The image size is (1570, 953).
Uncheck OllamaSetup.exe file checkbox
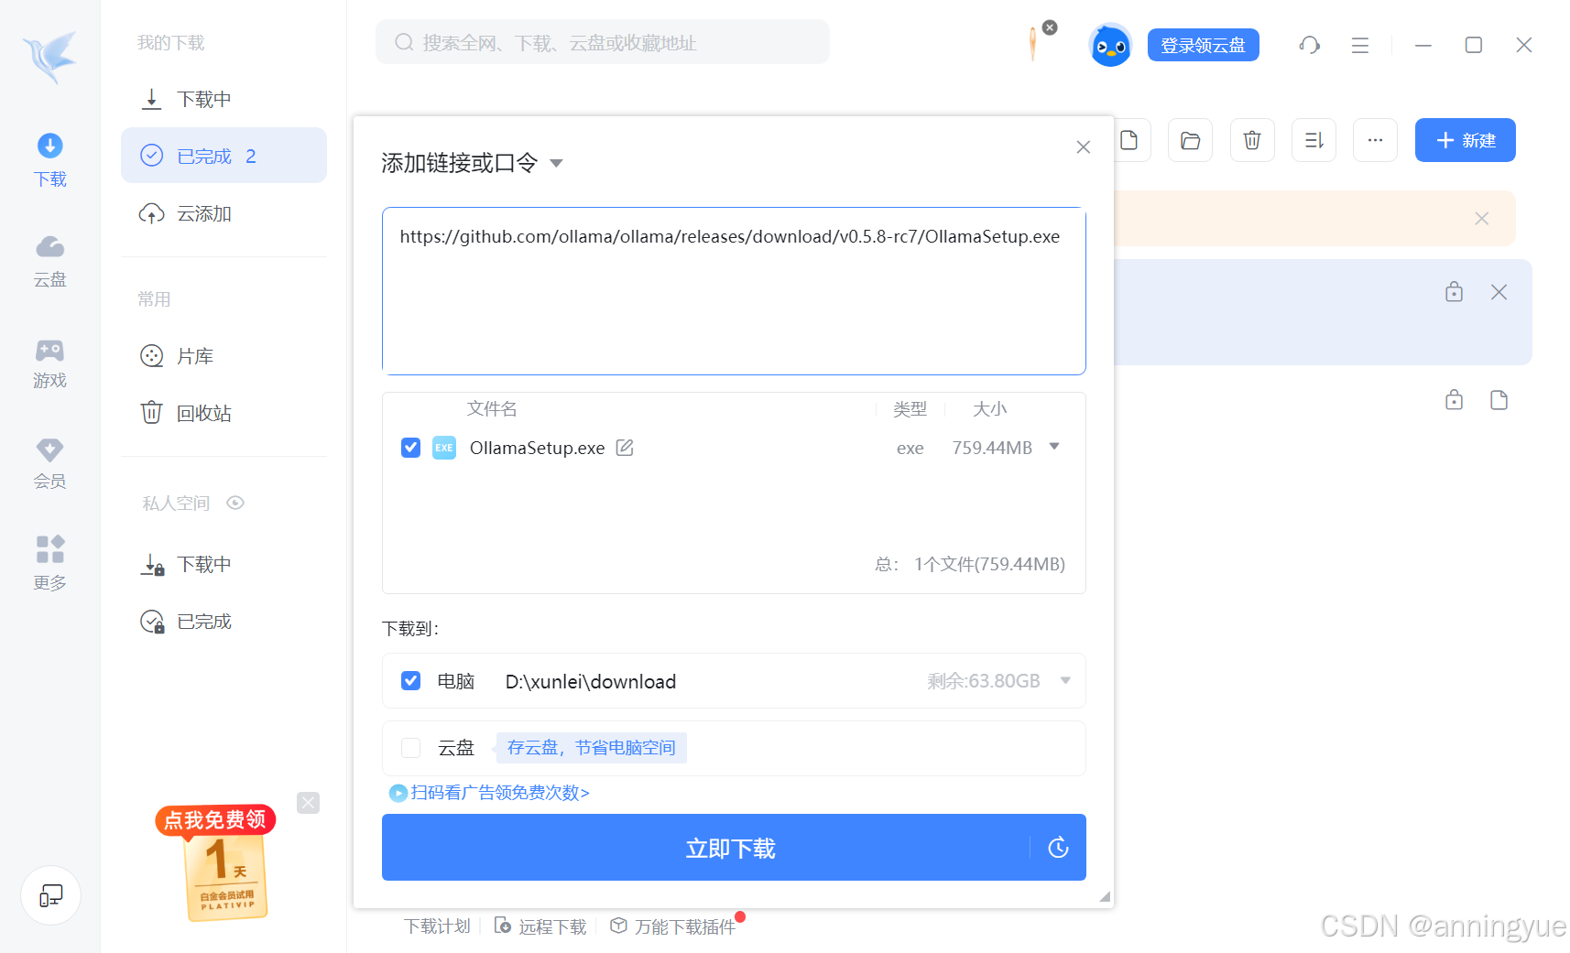click(x=410, y=448)
